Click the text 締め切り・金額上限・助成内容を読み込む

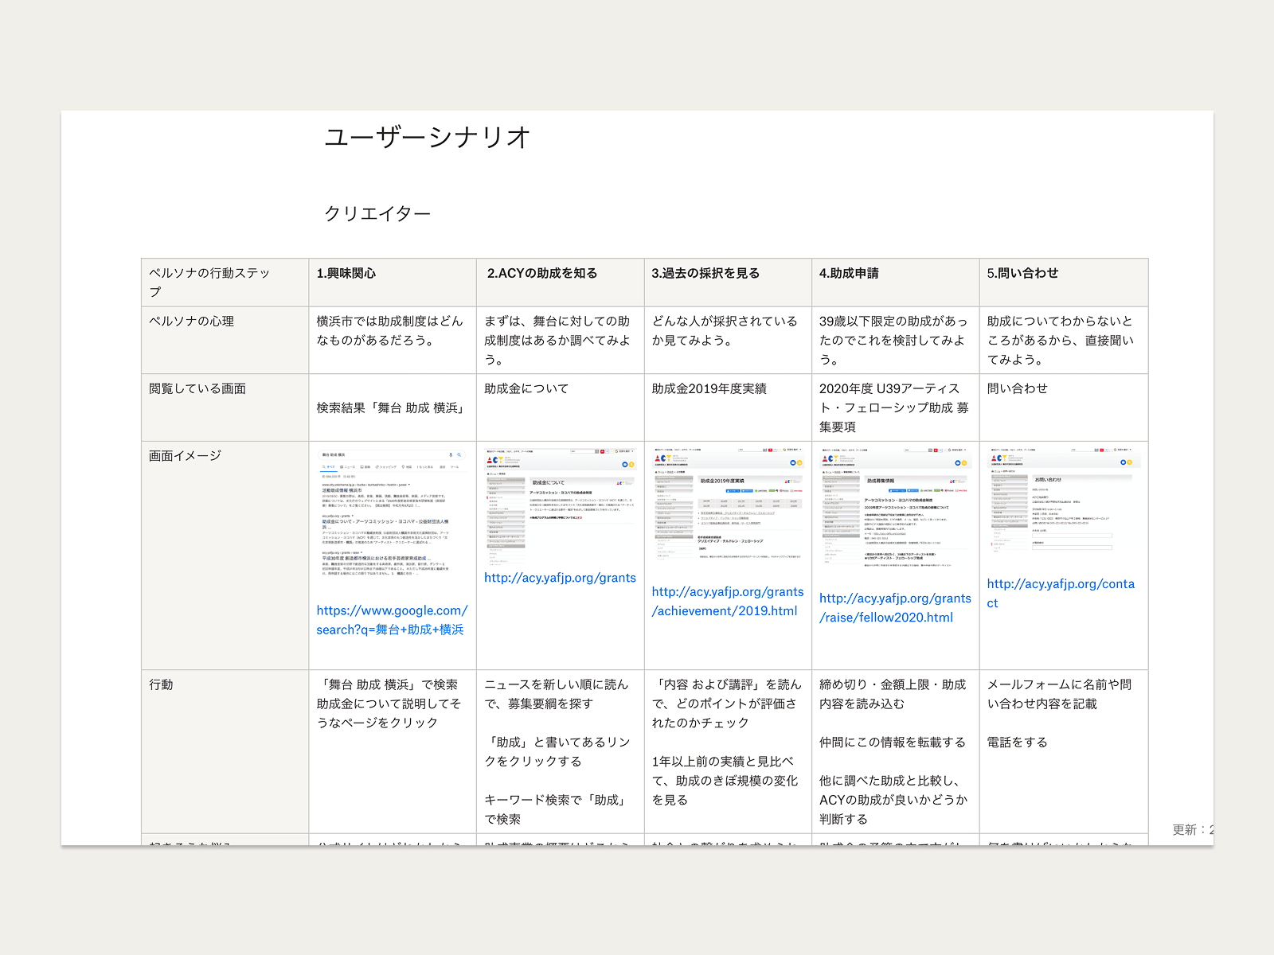893,694
